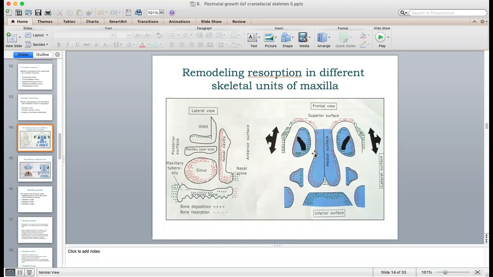The image size is (493, 277).
Task: Collapse the ribbon with chevron
Action: [474, 22]
